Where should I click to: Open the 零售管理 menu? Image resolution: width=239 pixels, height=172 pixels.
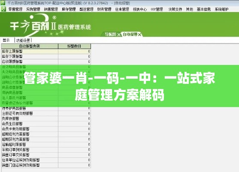point(15,9)
